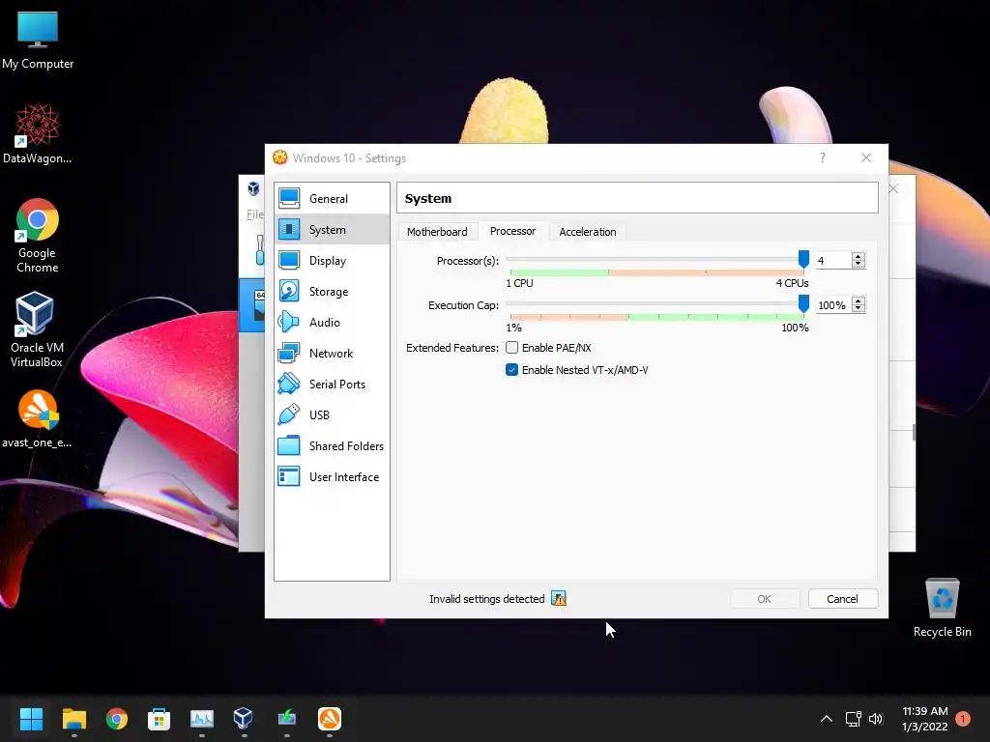Enable PAE/NX checkbox
Viewport: 990px width, 742px height.
512,348
